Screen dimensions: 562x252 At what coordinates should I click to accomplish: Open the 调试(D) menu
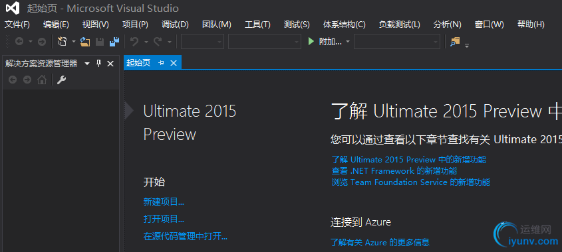pyautogui.click(x=174, y=25)
